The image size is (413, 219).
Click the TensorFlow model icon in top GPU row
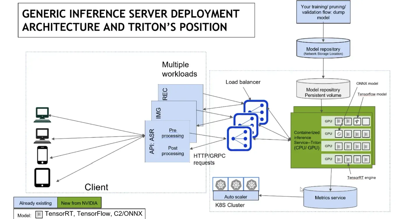pyautogui.click(x=357, y=121)
